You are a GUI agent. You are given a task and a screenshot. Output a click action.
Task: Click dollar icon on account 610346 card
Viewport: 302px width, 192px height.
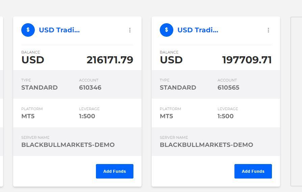pos(28,30)
